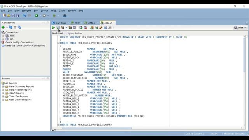Click the Autotrace icon
This screenshot has width=249, height=140.
[70, 28]
